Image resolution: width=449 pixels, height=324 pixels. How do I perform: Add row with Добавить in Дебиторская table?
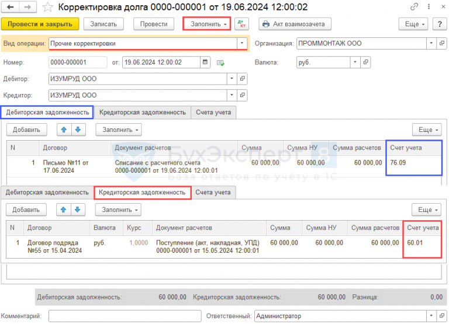[26, 130]
